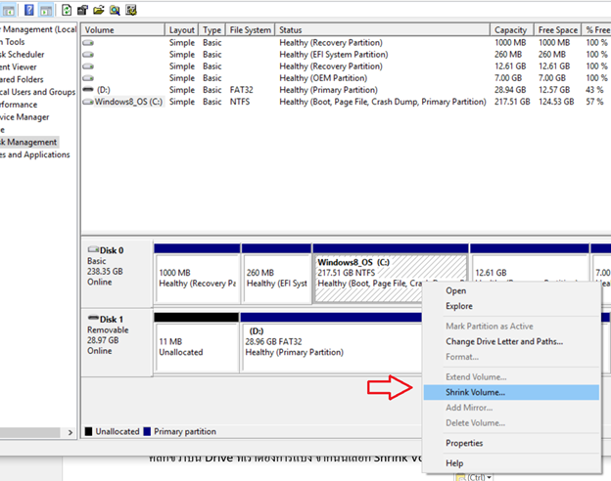Sort by the Free Space column header
Image resolution: width=611 pixels, height=481 pixels.
click(557, 30)
